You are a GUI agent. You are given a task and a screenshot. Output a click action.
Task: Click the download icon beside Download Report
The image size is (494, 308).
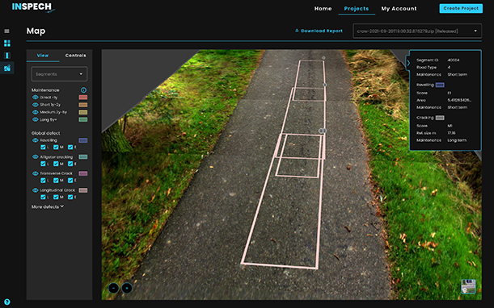(x=297, y=31)
